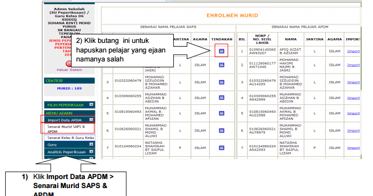Expand Analisis Peperiksaan plus icon
Viewport: 373px width, 196px height.
click(x=91, y=152)
